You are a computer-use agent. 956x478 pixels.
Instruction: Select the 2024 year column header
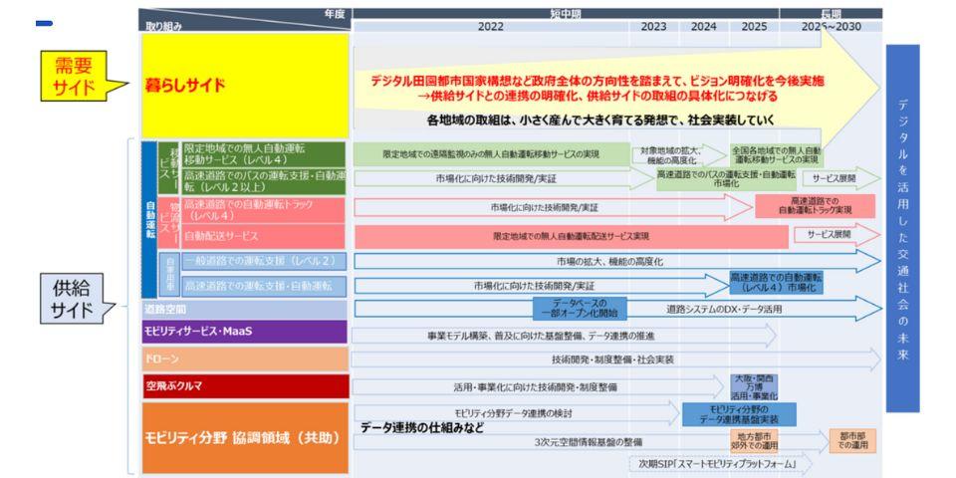pos(703,27)
